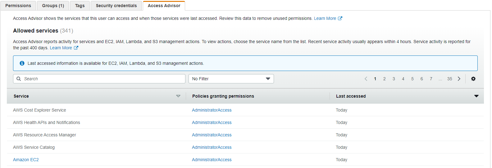492x168 pixels.
Task: Open AdministratorAccess policy for AWS Cost Explorer
Action: pyautogui.click(x=212, y=110)
